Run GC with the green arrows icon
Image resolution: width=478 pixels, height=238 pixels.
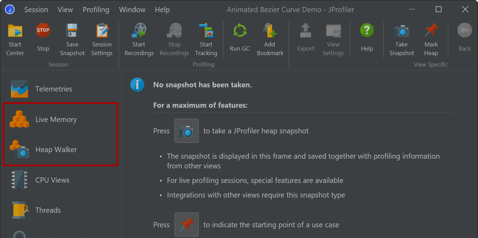[x=240, y=30]
